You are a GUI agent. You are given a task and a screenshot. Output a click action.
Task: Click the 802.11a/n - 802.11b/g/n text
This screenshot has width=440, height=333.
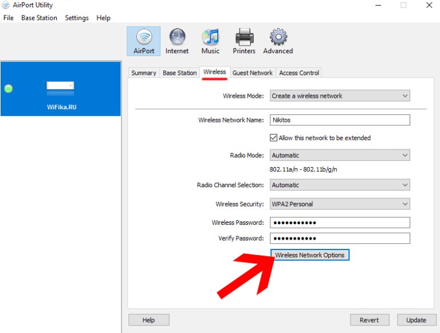[303, 169]
